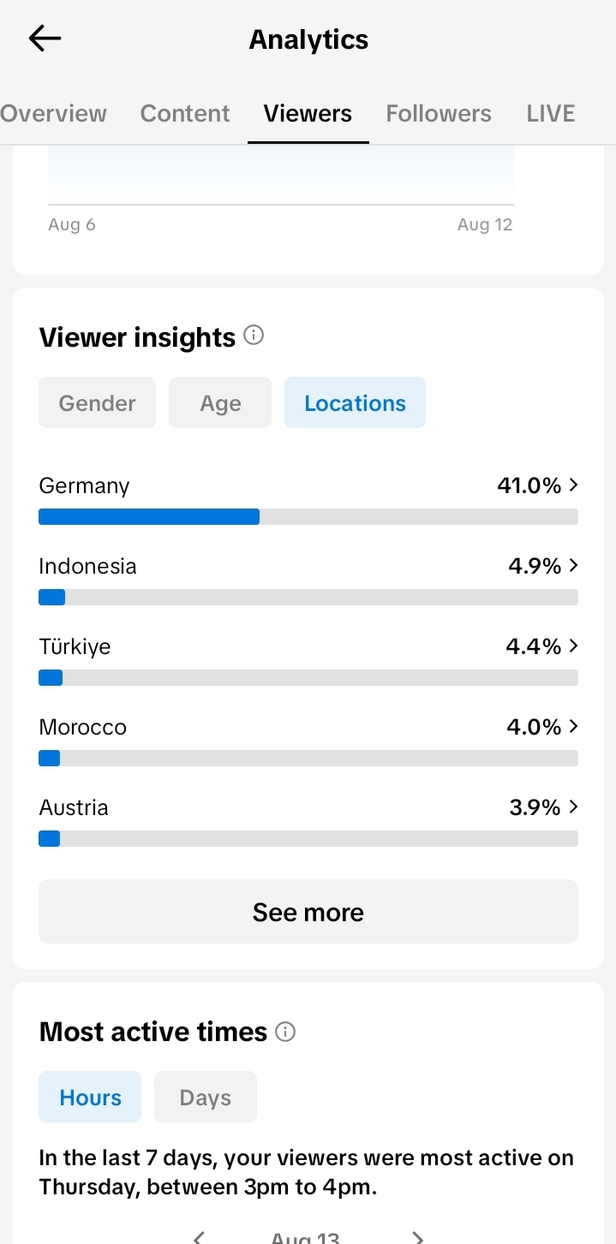Switch to the Content tab

(x=185, y=113)
